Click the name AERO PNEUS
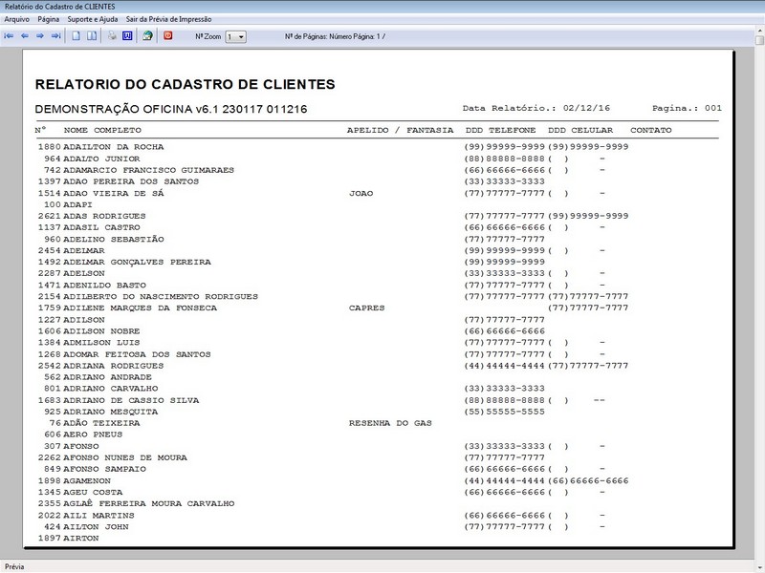 tap(93, 435)
